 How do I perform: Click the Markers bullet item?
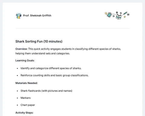[x=25, y=98]
